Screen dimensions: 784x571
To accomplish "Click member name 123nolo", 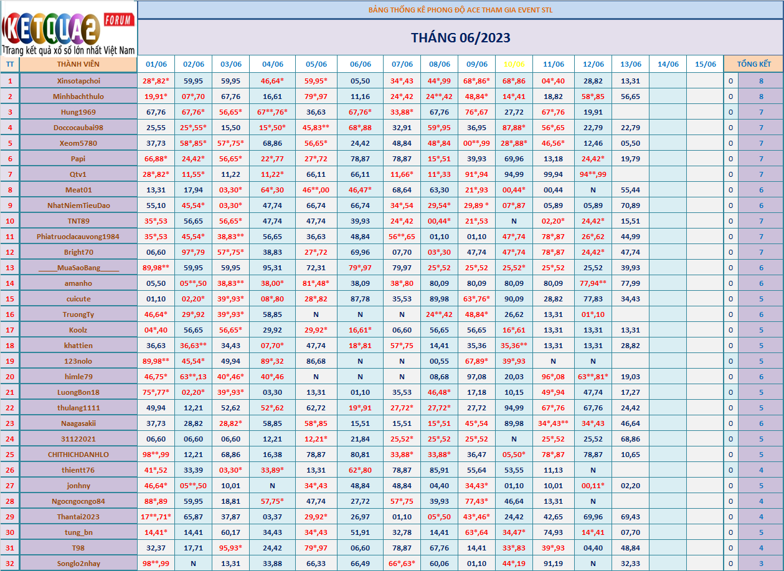I will (x=78, y=361).
